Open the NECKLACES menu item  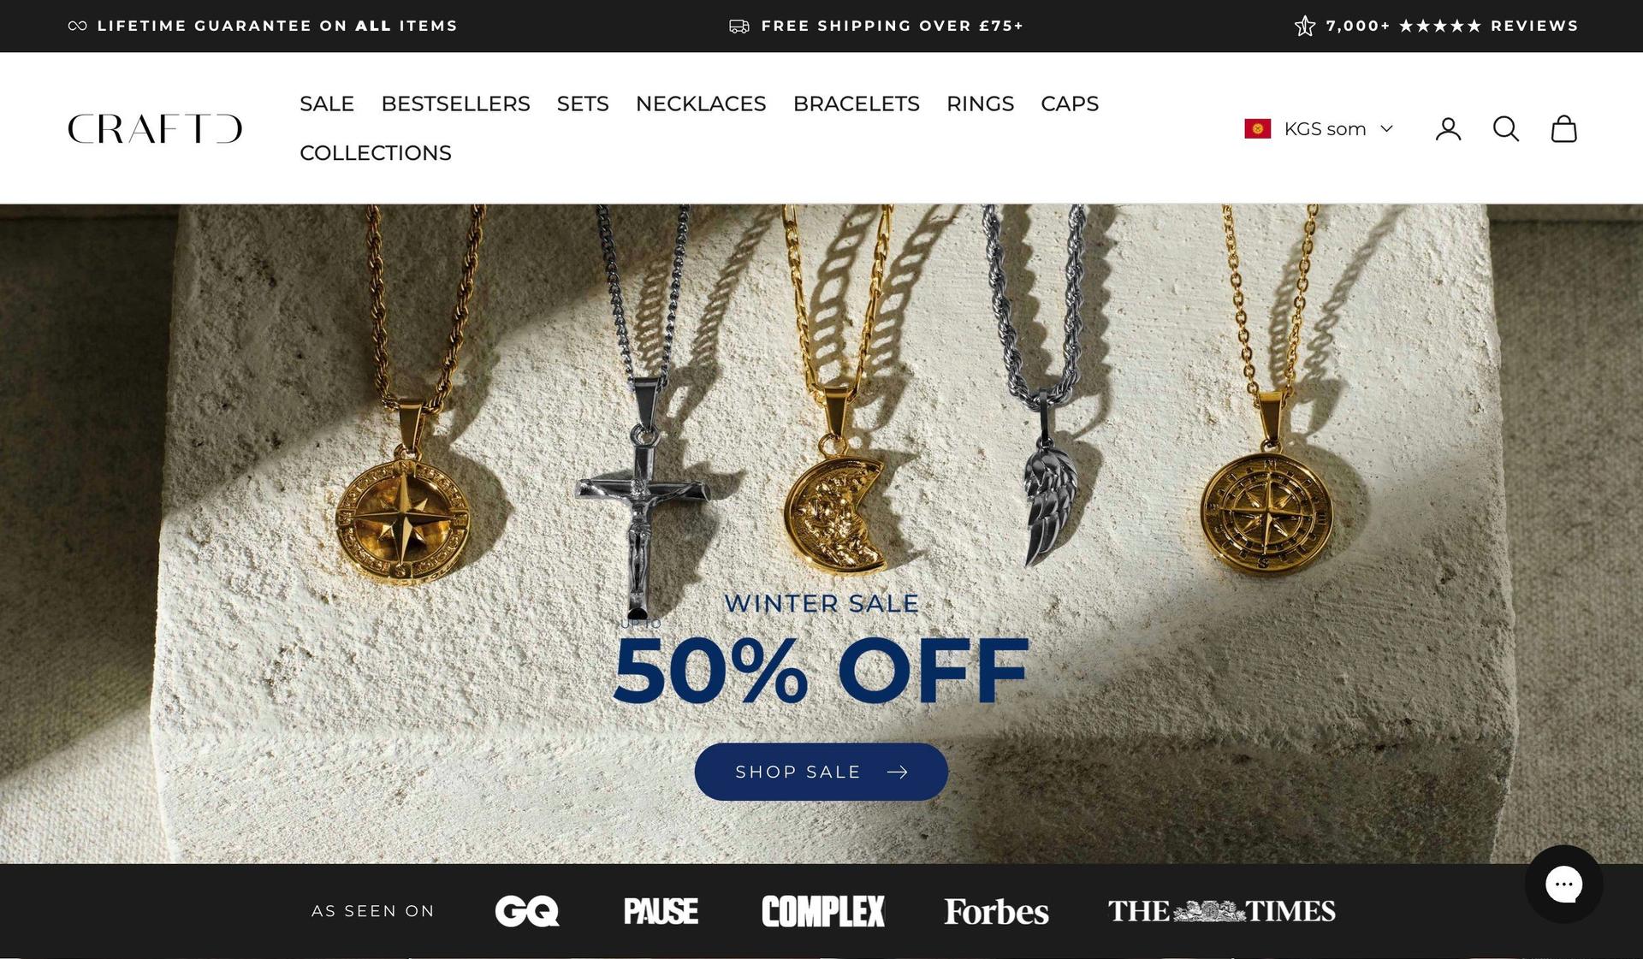point(701,104)
